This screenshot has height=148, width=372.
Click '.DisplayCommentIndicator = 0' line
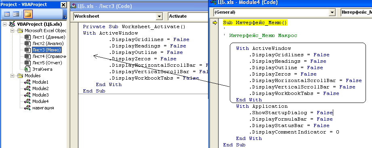[294, 132]
